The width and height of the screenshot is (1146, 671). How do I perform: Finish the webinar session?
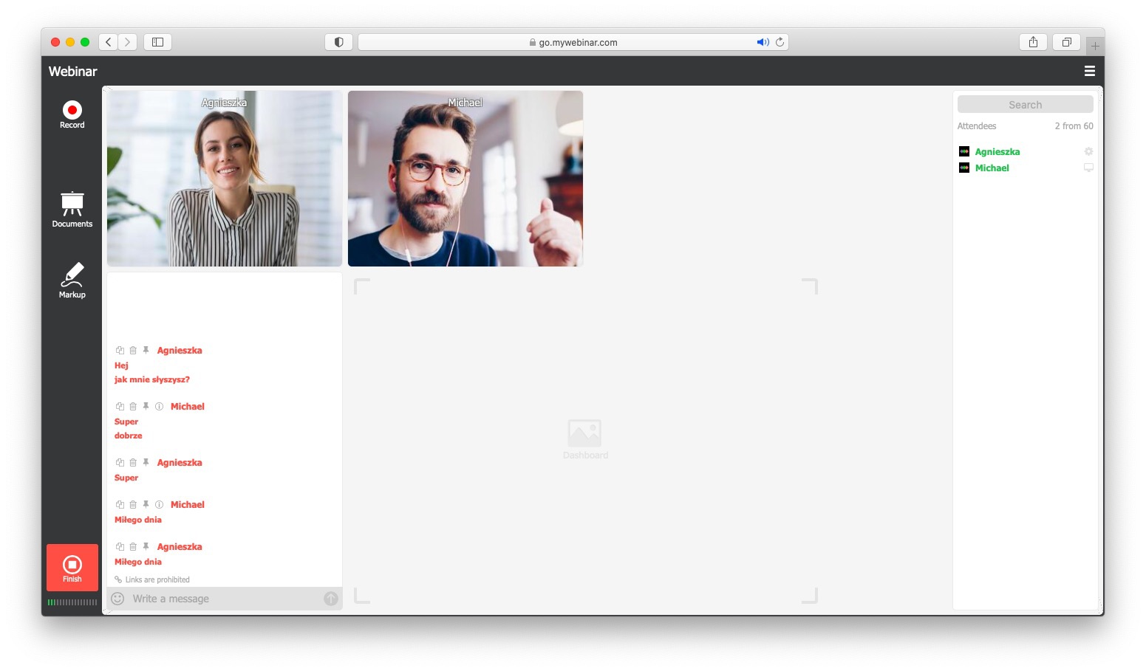click(72, 568)
